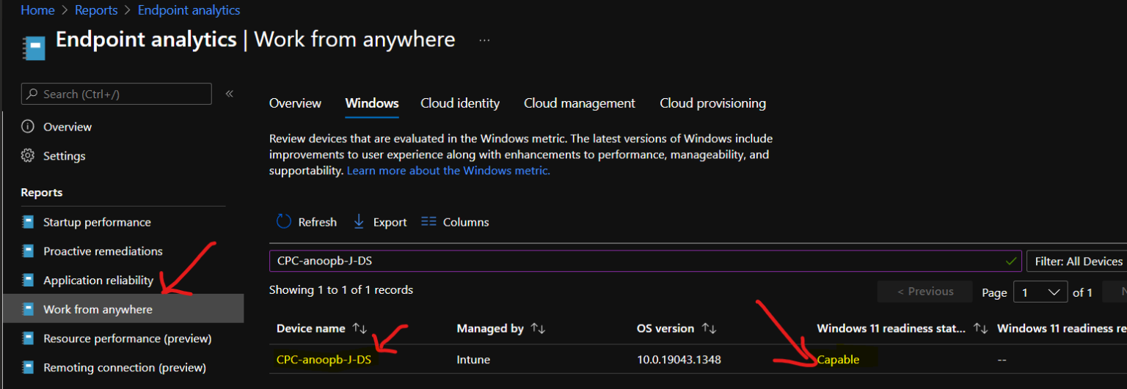This screenshot has width=1127, height=389.
Task: Sort by Managed by arrows
Action: [x=538, y=329]
